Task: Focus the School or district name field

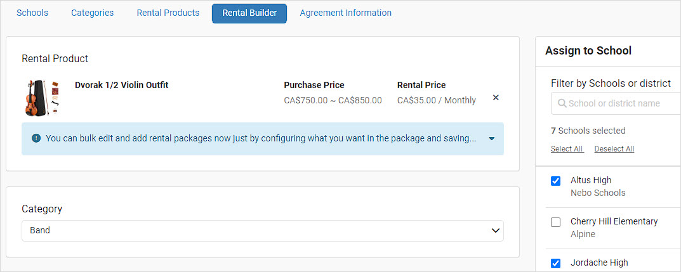Action: (616, 103)
